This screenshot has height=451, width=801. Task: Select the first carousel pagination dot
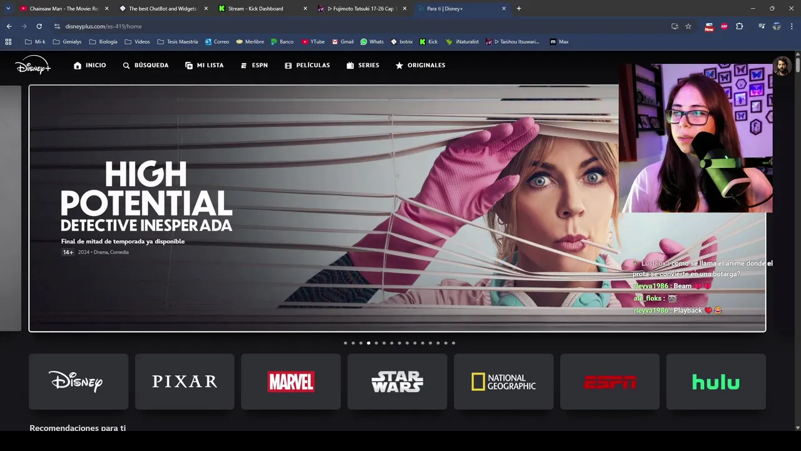coord(345,343)
